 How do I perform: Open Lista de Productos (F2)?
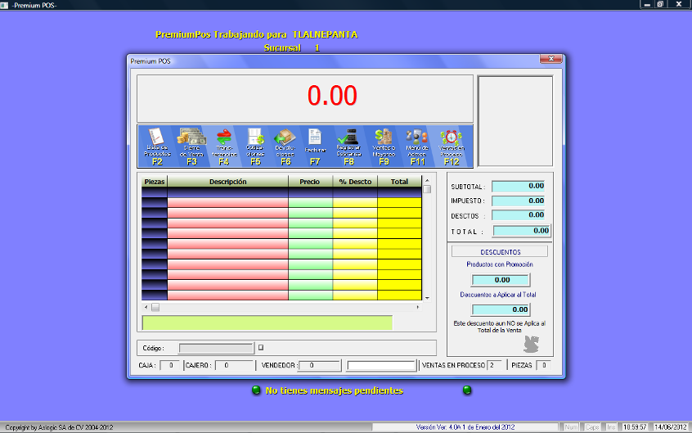pyautogui.click(x=157, y=147)
